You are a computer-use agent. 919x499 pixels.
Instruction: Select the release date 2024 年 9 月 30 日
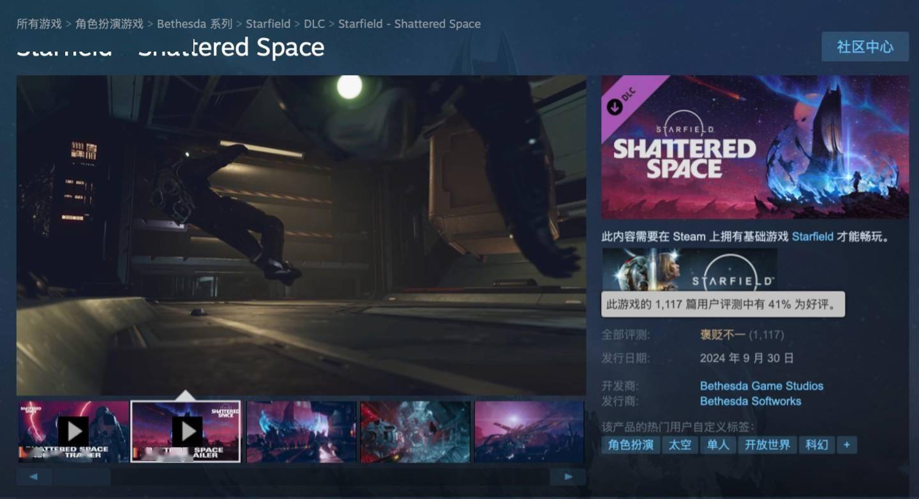point(747,358)
